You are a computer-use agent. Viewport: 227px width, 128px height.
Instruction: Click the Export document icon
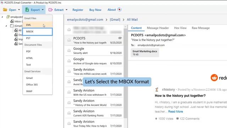[27, 10]
